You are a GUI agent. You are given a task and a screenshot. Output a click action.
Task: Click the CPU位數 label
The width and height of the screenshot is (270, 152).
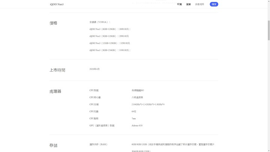pos(94,111)
